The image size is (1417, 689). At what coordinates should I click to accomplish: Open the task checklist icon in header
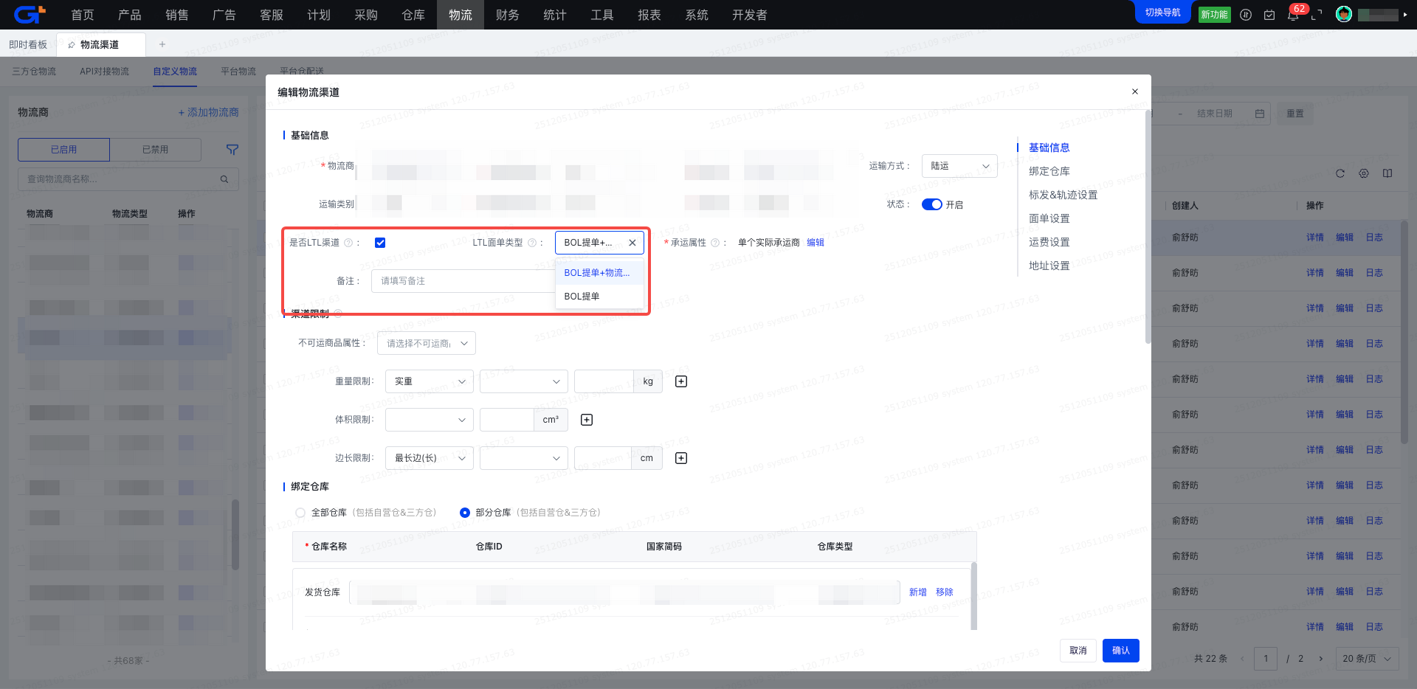[x=1269, y=15]
